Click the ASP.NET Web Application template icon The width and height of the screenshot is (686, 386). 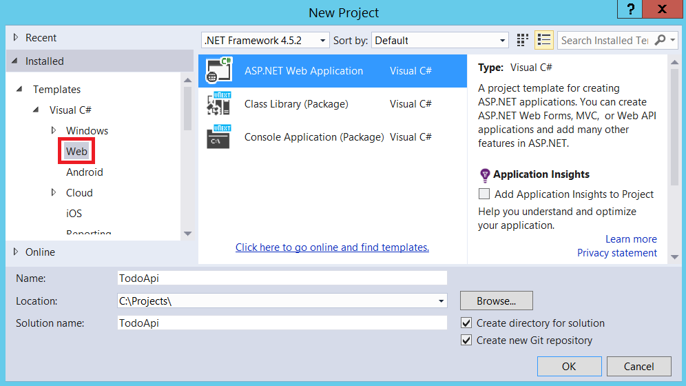219,70
